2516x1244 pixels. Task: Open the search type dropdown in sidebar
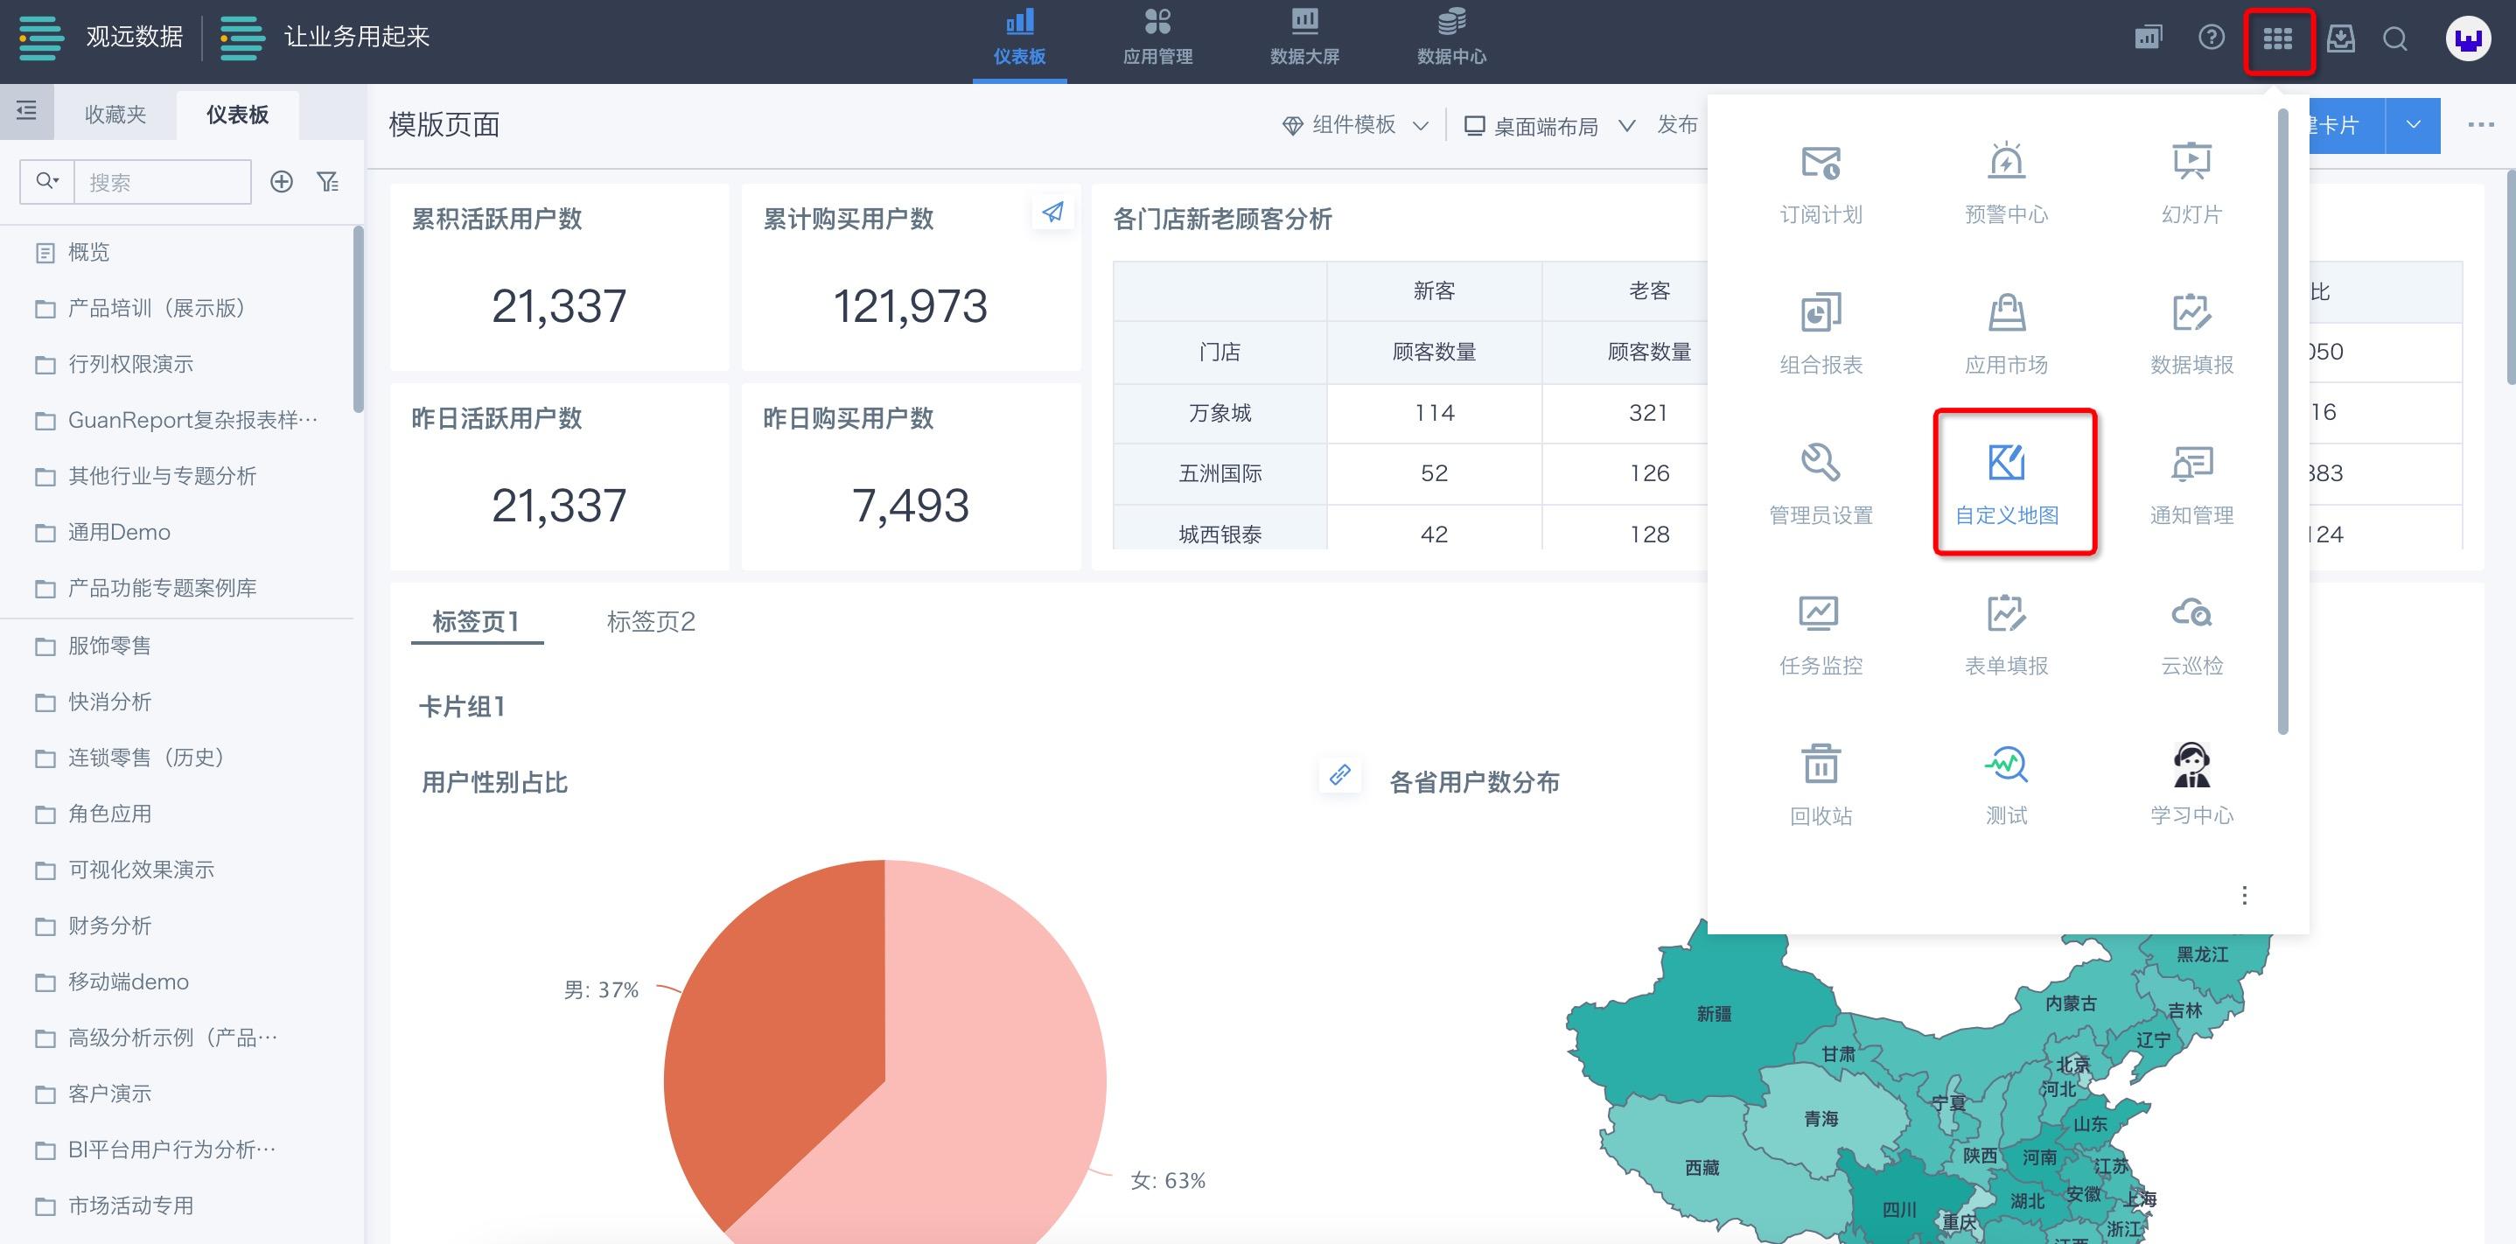(47, 182)
